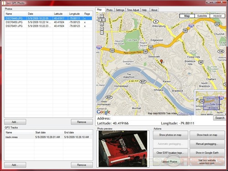Click track end date 5/9/2009 10:26:10 AM

(77, 137)
